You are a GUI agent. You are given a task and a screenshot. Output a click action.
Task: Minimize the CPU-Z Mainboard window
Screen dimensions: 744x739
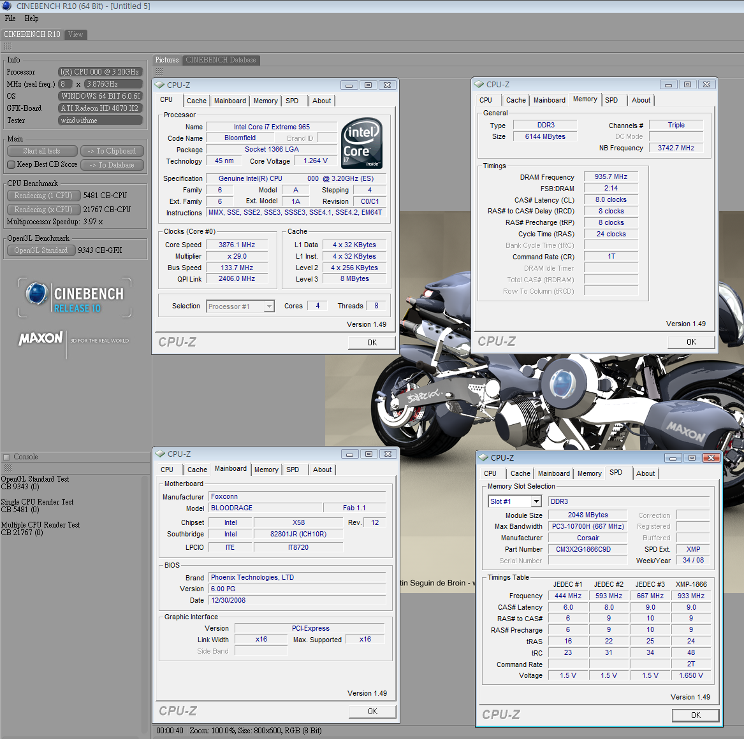(x=349, y=454)
